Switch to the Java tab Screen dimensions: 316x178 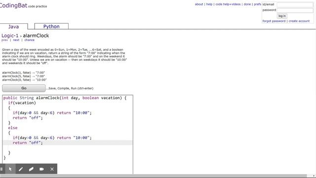point(13,27)
